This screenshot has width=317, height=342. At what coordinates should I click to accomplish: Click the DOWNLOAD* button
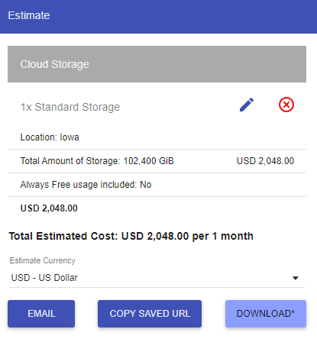click(266, 314)
